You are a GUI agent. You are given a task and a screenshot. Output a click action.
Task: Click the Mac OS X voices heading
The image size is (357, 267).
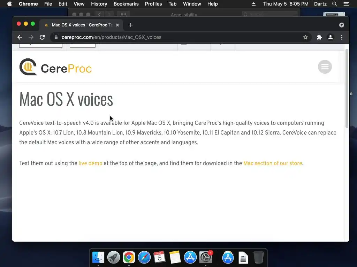click(66, 99)
